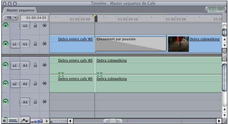The image size is (228, 124).
Task: Click the ruler at 01:00:35:08
Action: point(176,19)
